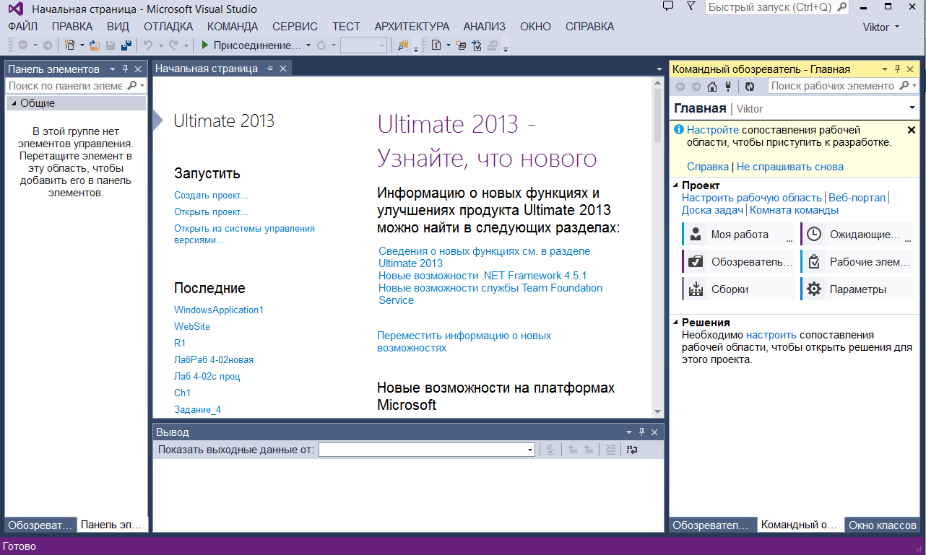Image resolution: width=926 pixels, height=555 pixels.
Task: Click the start page scroll down arrow
Action: click(x=657, y=411)
